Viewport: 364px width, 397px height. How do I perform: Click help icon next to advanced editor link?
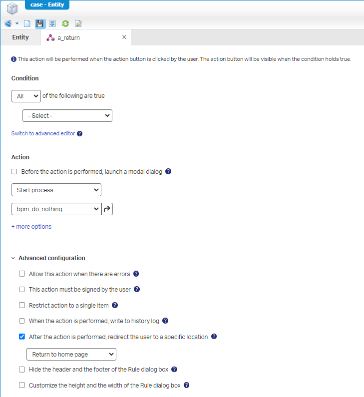[x=80, y=133]
